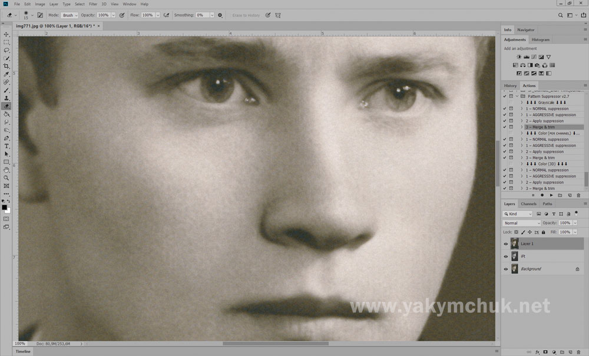
Task: Expand the Color (3D) action row
Action: pos(521,164)
